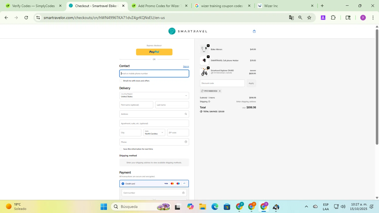Click the phone field help icon
379x213 pixels.
(x=186, y=142)
